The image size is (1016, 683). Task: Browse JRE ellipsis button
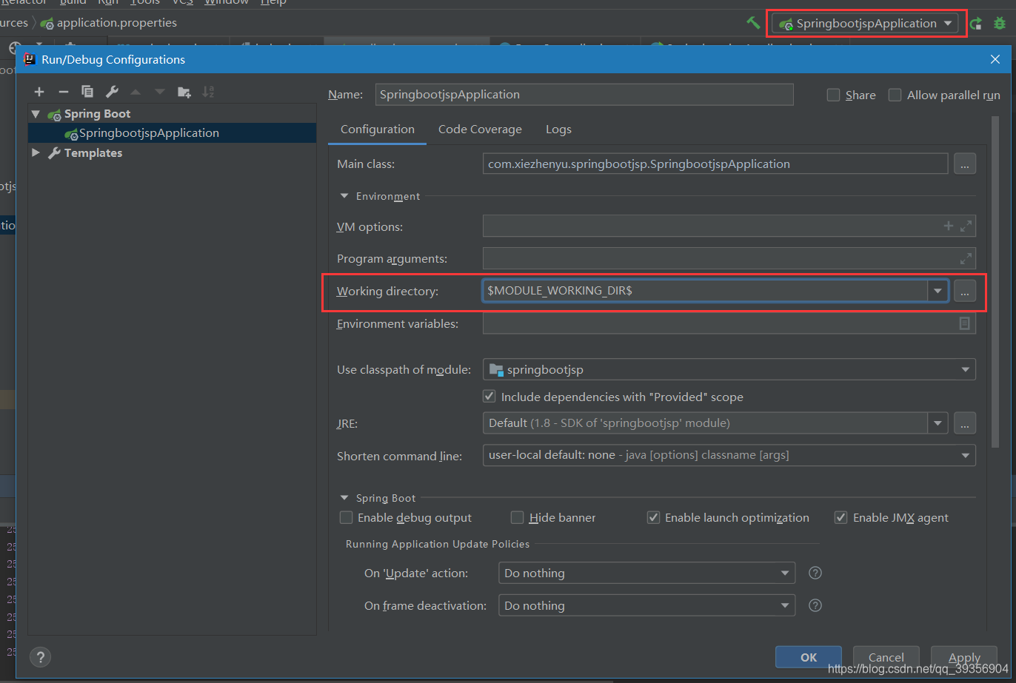[964, 423]
